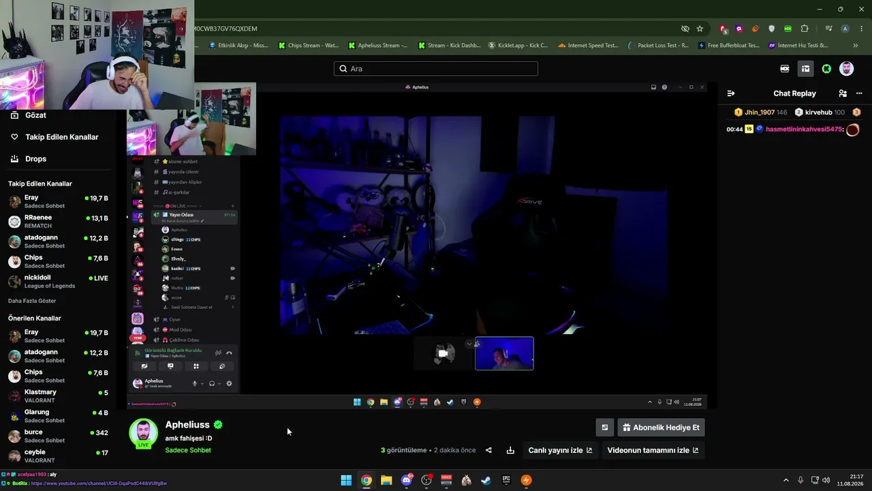Open ceybie's recommended channel
Viewport: 872px width, 491px height.
[x=58, y=456]
